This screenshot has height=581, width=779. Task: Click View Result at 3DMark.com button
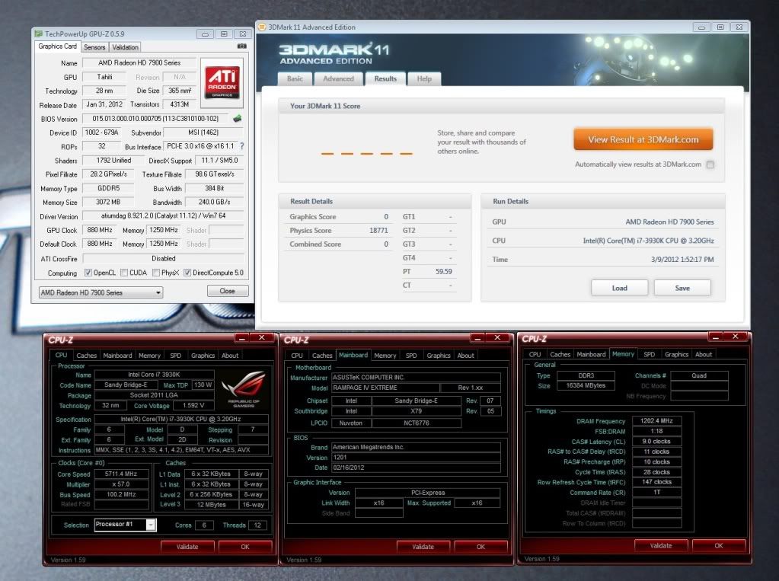click(x=643, y=139)
